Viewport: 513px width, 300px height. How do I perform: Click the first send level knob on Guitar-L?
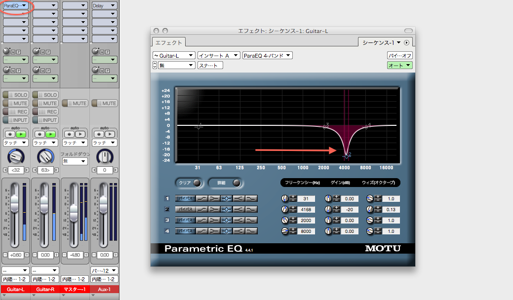(6, 51)
